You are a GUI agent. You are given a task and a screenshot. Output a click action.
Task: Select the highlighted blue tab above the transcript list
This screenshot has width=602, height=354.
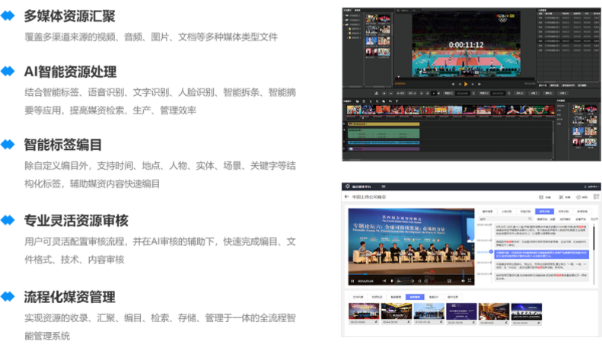coord(543,211)
